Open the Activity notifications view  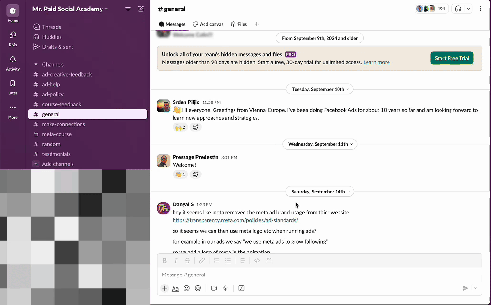point(12,62)
